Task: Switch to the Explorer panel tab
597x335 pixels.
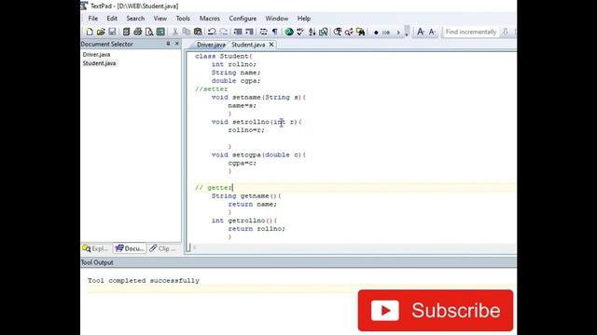Action: coord(96,248)
